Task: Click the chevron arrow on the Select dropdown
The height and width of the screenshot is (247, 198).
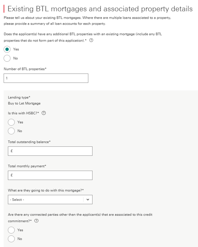Action: coord(88,200)
